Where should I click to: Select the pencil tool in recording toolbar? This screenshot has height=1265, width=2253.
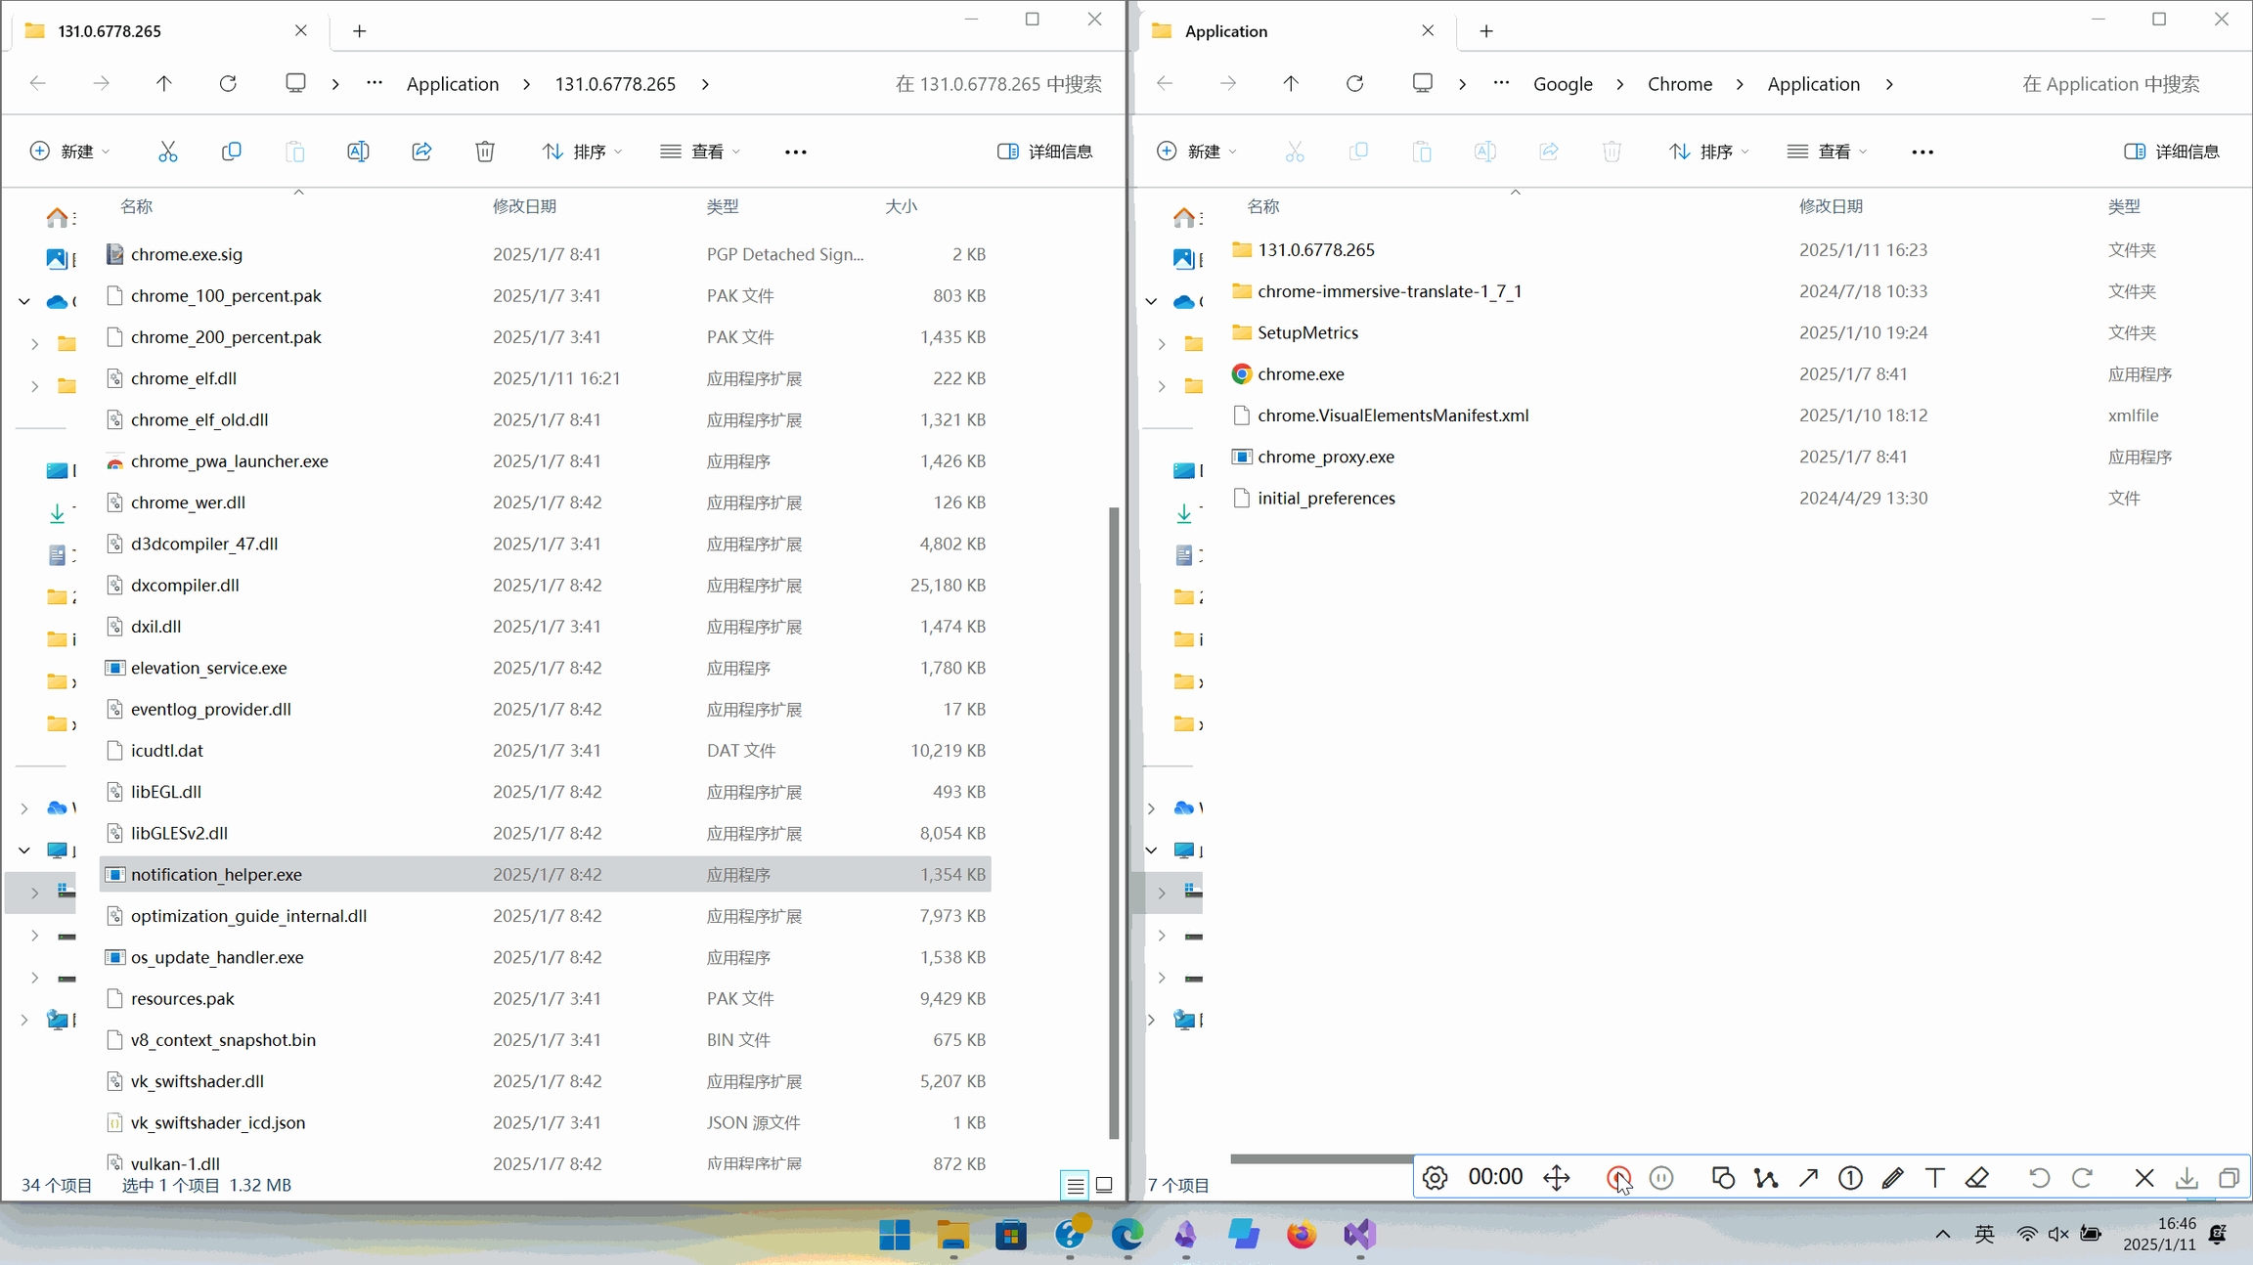pos(1892,1178)
